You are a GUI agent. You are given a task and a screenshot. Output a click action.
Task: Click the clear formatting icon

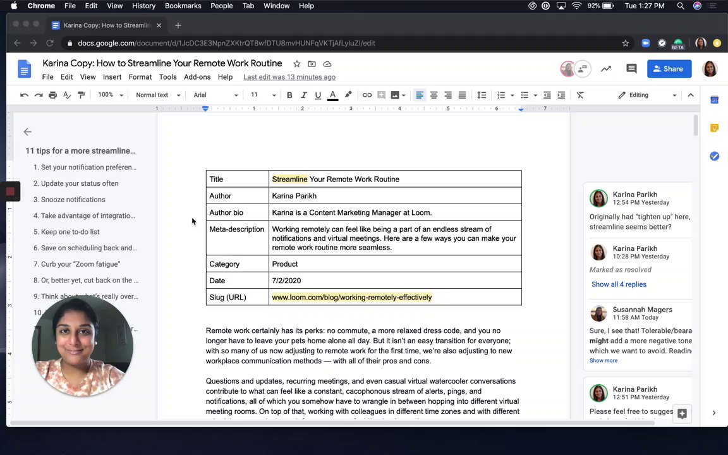click(x=580, y=95)
